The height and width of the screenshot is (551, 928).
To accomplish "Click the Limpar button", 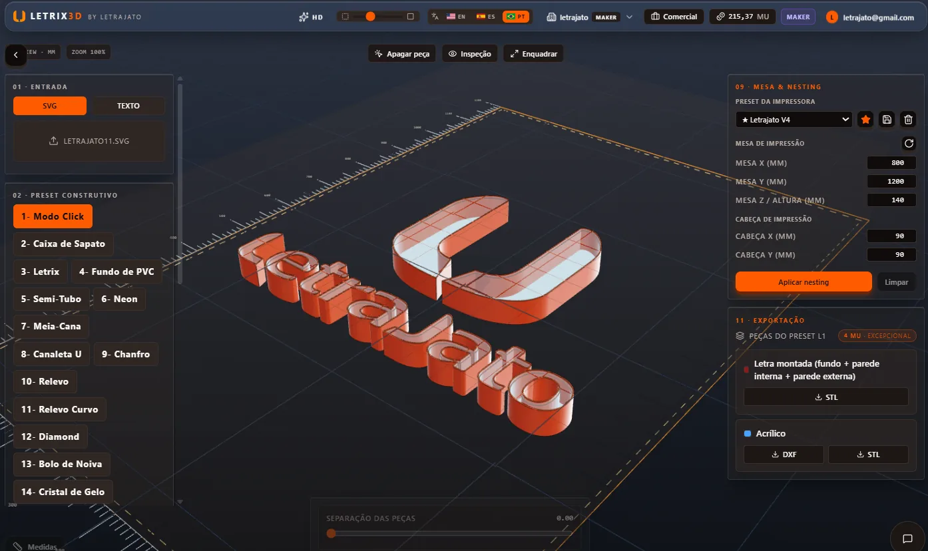I will (897, 282).
